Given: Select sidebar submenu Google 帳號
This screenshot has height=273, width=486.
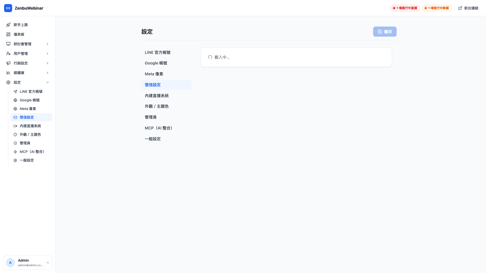Looking at the screenshot, I should [x=31, y=100].
